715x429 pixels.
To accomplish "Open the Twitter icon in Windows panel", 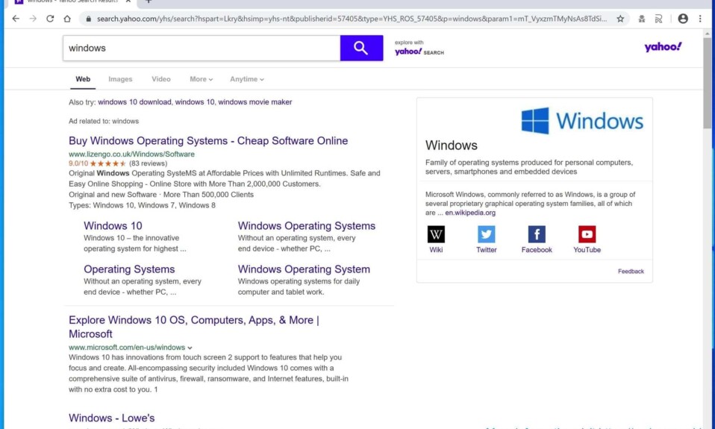I will tap(486, 234).
